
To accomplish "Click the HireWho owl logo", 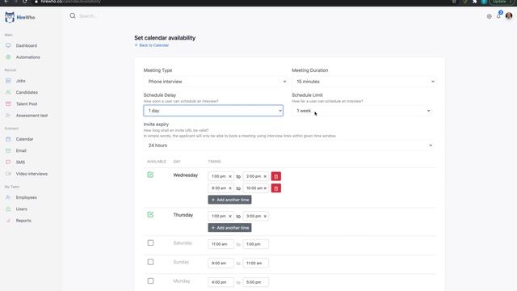I will (10, 17).
